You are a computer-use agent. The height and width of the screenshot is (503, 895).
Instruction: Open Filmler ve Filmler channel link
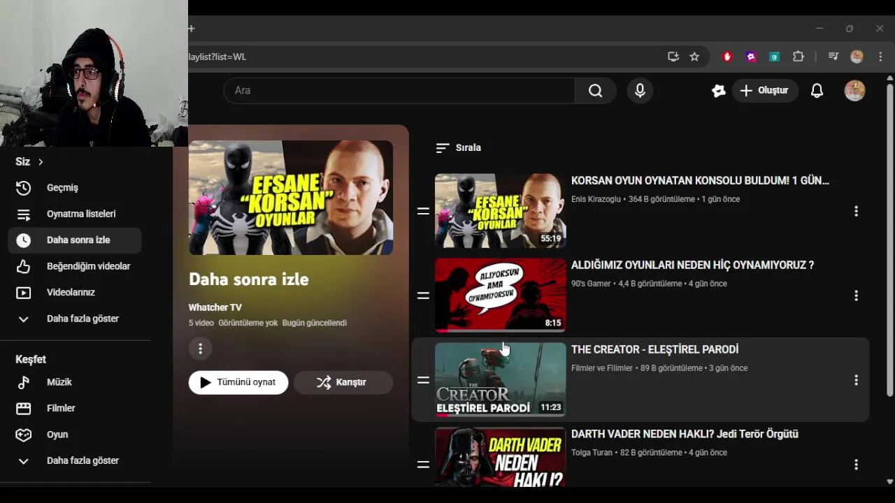[602, 368]
